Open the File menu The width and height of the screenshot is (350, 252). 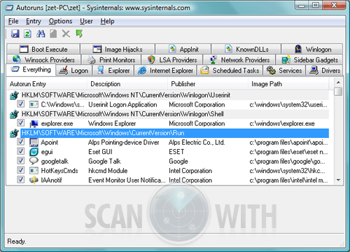(13, 21)
